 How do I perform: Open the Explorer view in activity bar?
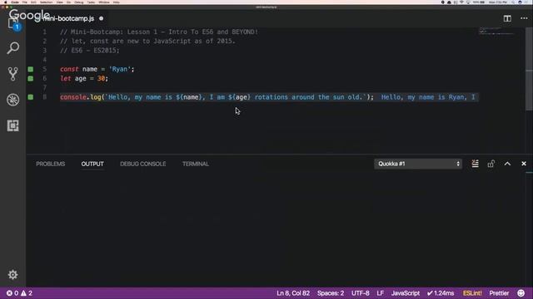[x=13, y=23]
